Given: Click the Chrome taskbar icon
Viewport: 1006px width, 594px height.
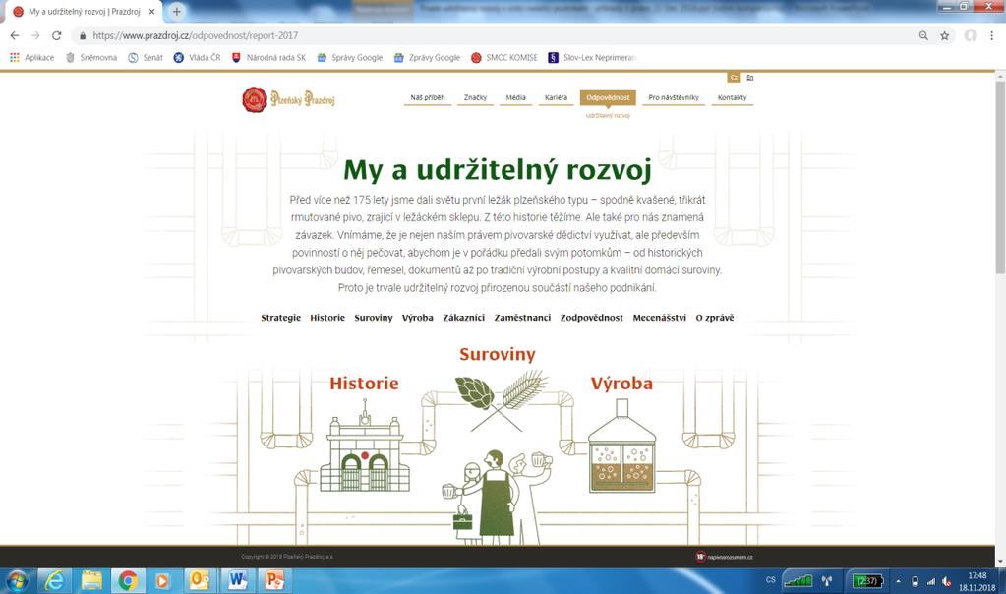Looking at the screenshot, I should point(127,581).
